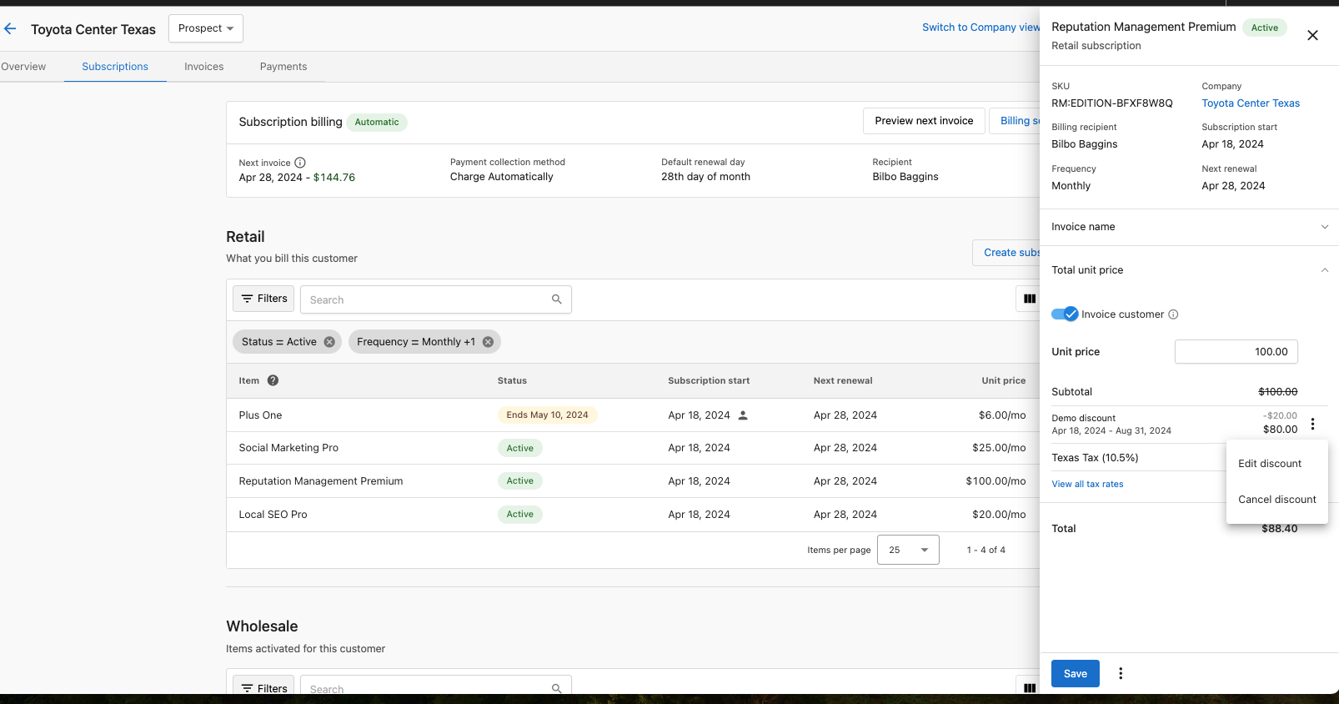The width and height of the screenshot is (1339, 704).
Task: Open the Billing settings button
Action: [1015, 121]
